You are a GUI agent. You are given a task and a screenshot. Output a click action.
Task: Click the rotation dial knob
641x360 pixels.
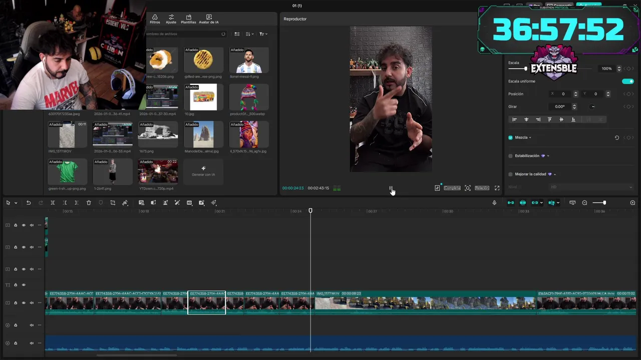592,106
